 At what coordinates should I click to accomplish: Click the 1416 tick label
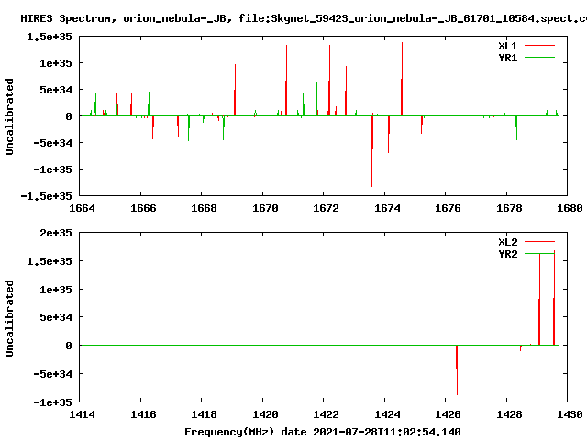tap(143, 414)
